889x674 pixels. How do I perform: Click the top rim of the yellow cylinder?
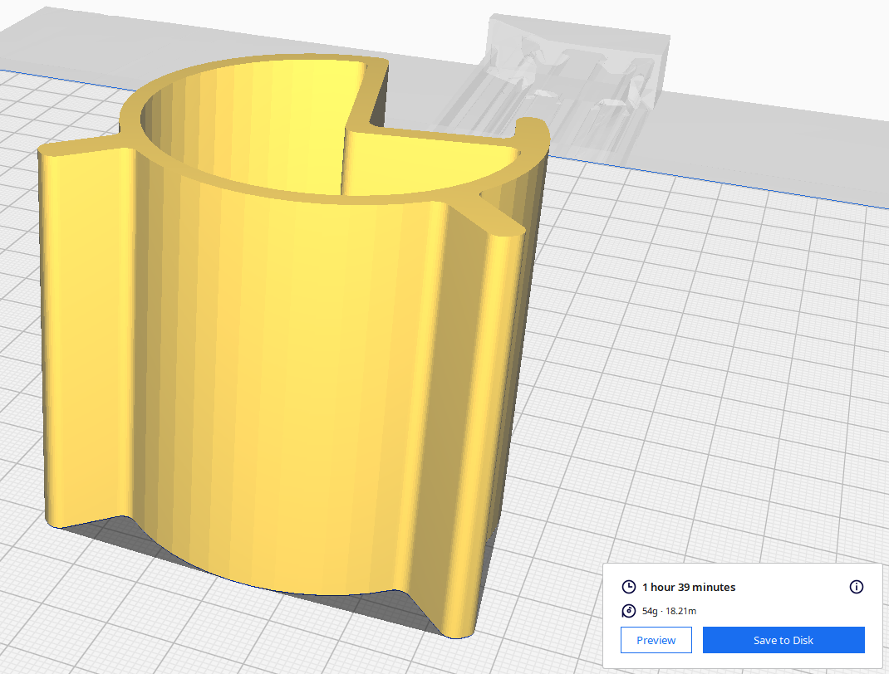[x=249, y=71]
